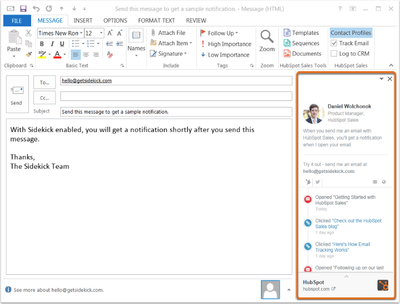
Task: Expand the bullet list style dropdown
Action: 83,44
